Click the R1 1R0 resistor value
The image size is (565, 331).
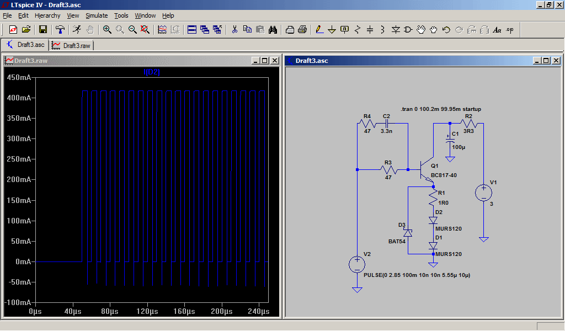pyautogui.click(x=443, y=203)
